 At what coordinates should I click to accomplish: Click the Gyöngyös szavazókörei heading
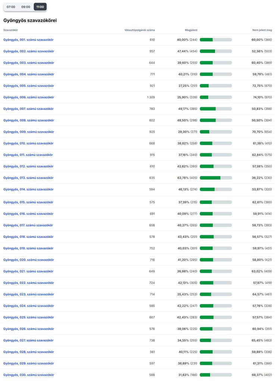(x=30, y=20)
